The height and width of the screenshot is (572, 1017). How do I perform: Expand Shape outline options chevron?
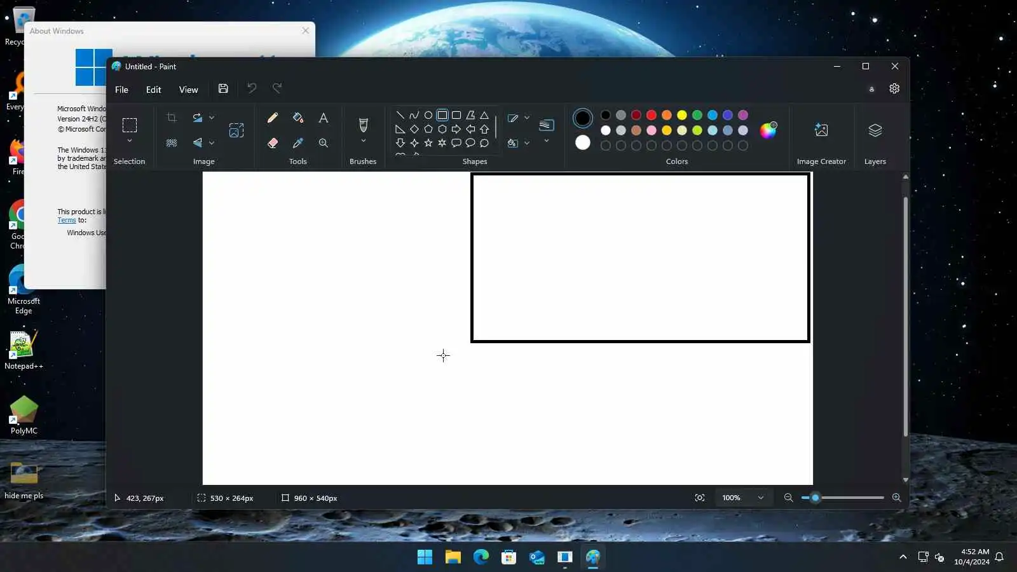(527, 118)
